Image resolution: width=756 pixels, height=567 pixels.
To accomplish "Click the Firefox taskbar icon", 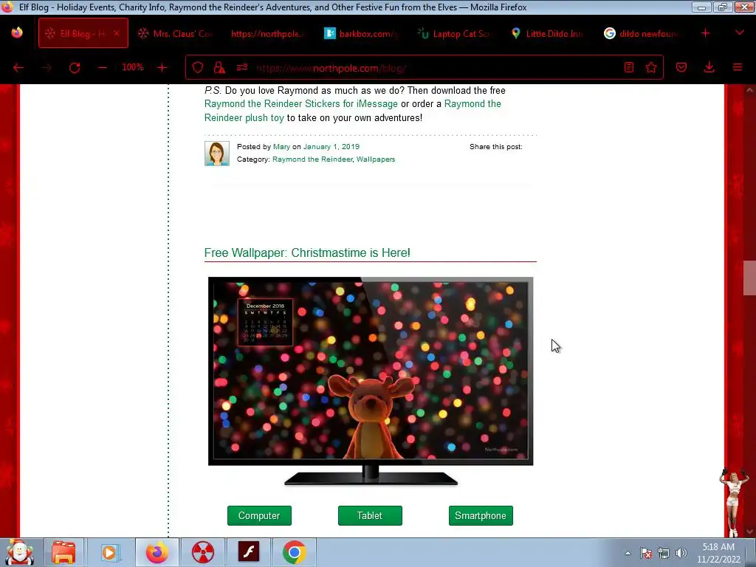I will coord(157,552).
